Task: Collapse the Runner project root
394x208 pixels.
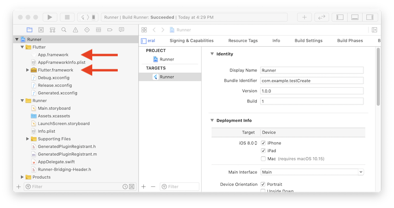Action: (x=17, y=39)
